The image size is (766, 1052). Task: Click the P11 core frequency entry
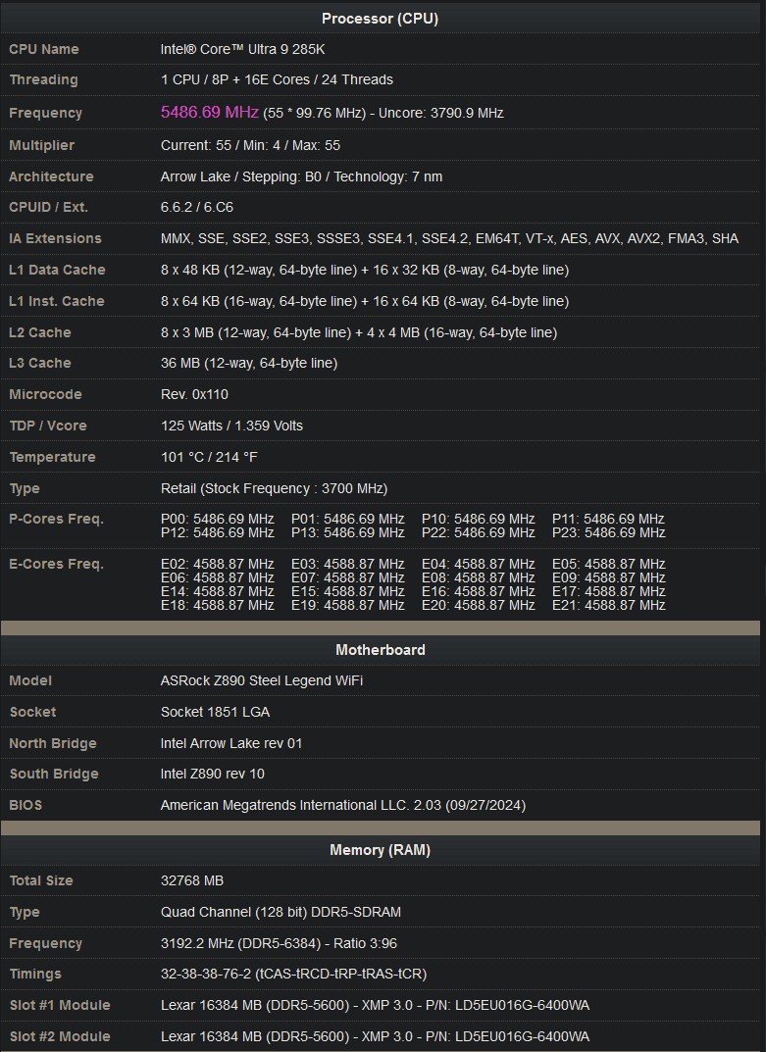point(608,520)
